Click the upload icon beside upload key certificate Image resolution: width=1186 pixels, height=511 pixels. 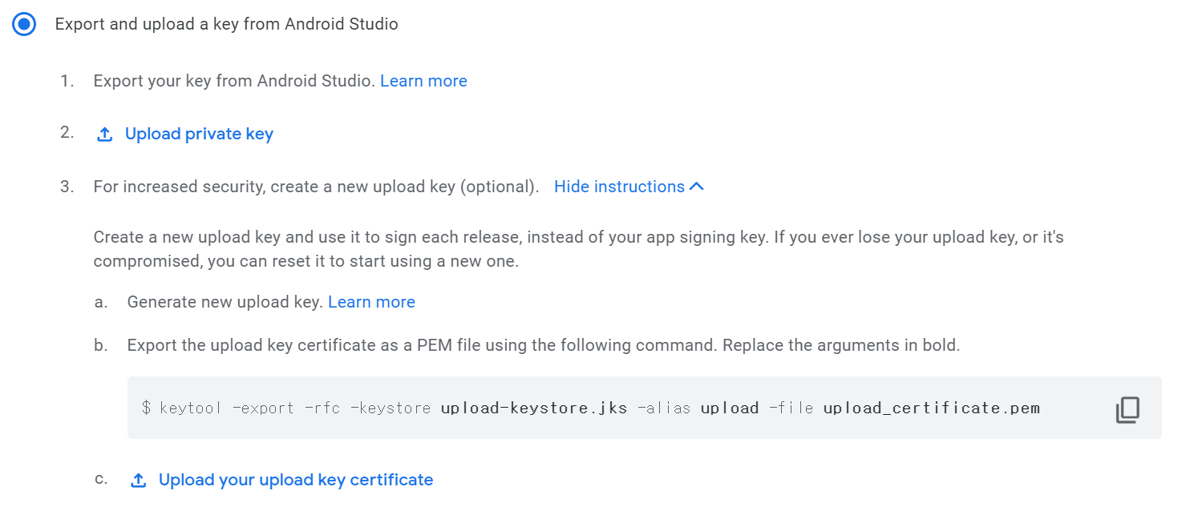click(x=138, y=481)
